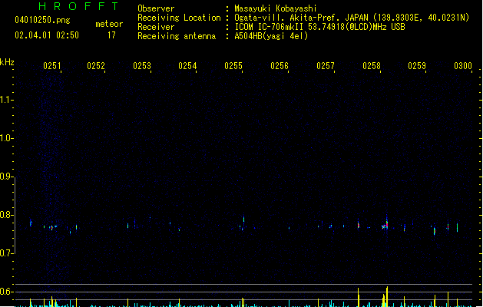
Task: Click the 0300 time marker
Action: point(463,66)
